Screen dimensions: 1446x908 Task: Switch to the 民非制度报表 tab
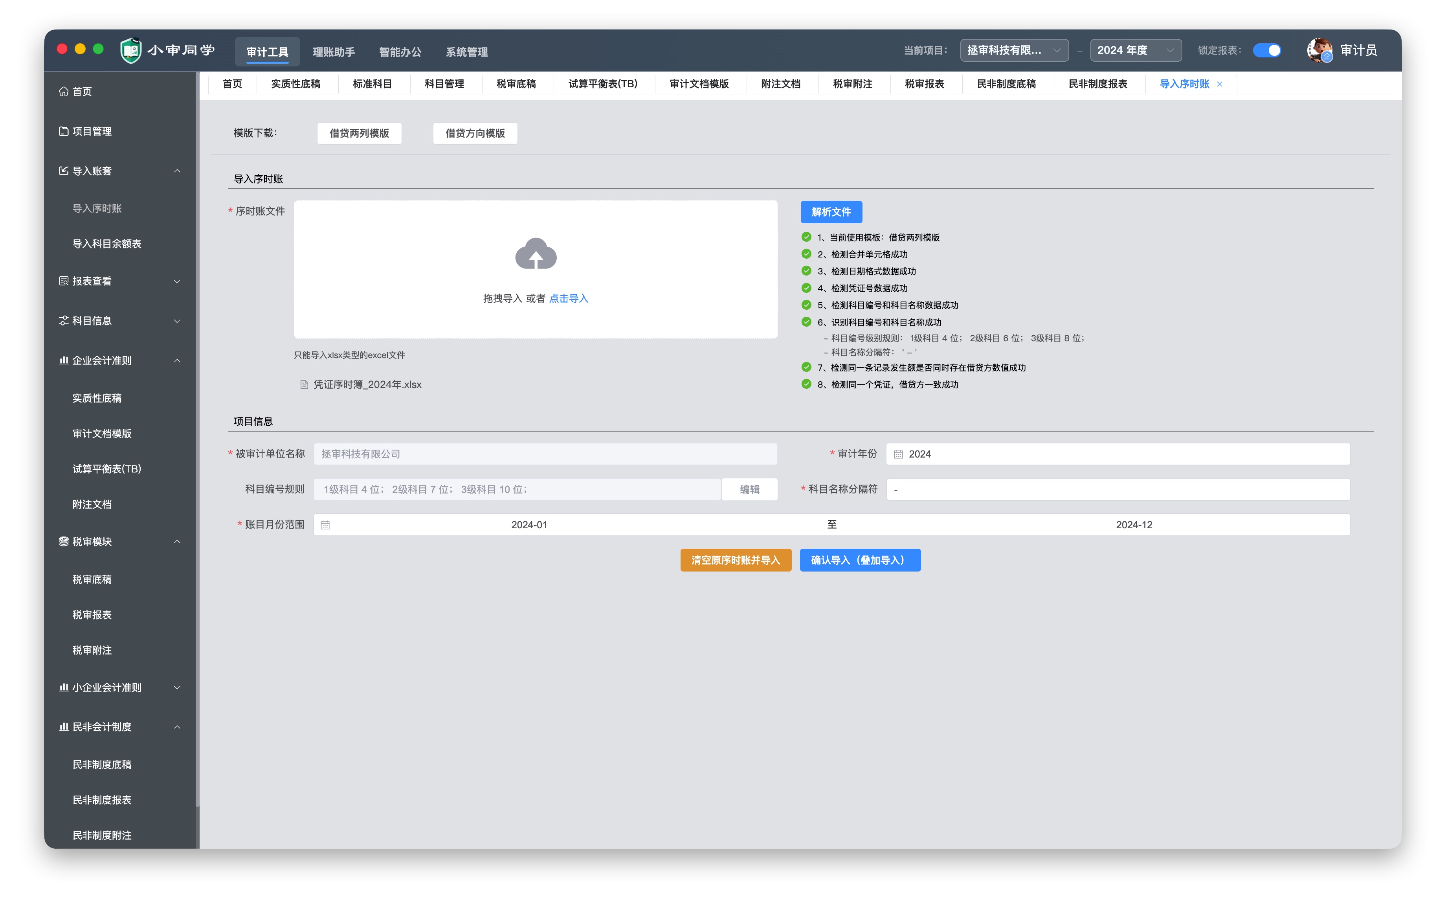coord(1098,84)
